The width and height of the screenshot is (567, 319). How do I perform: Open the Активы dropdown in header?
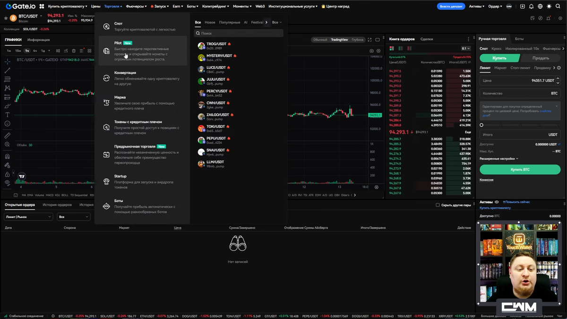[x=476, y=7]
